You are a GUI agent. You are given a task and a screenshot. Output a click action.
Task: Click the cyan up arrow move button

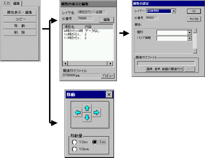click(87, 108)
